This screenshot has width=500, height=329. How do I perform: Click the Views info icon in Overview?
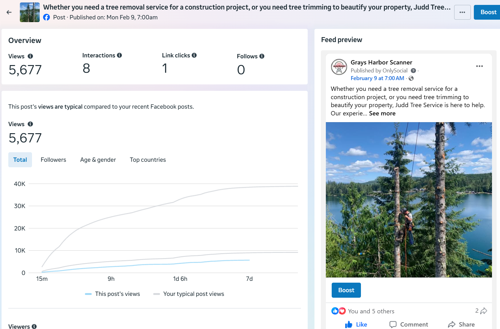pos(30,56)
